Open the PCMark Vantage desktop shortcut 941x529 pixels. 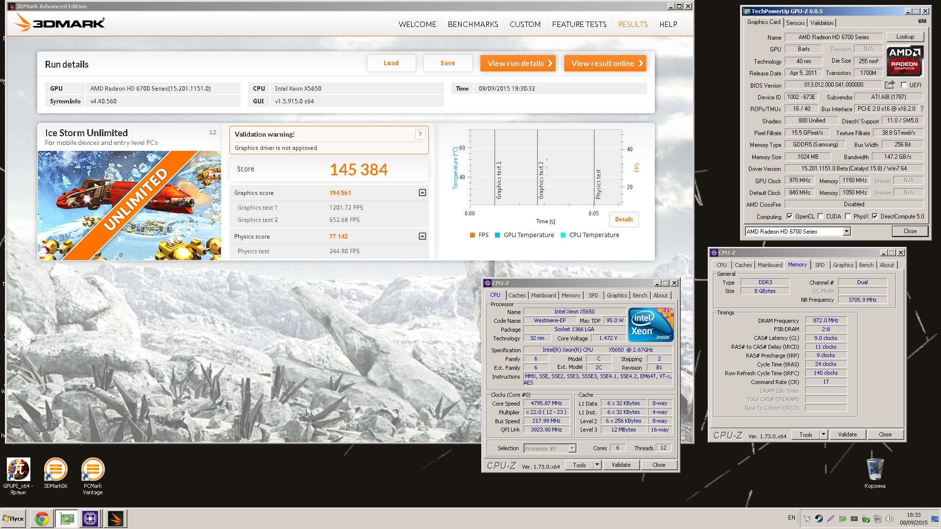93,476
